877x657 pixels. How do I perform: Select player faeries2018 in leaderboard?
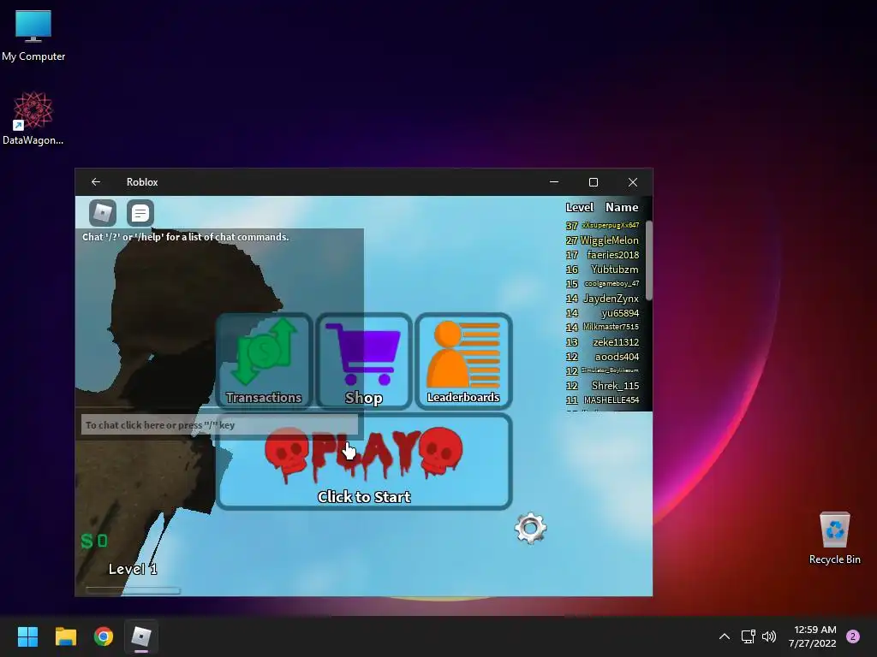click(x=612, y=255)
